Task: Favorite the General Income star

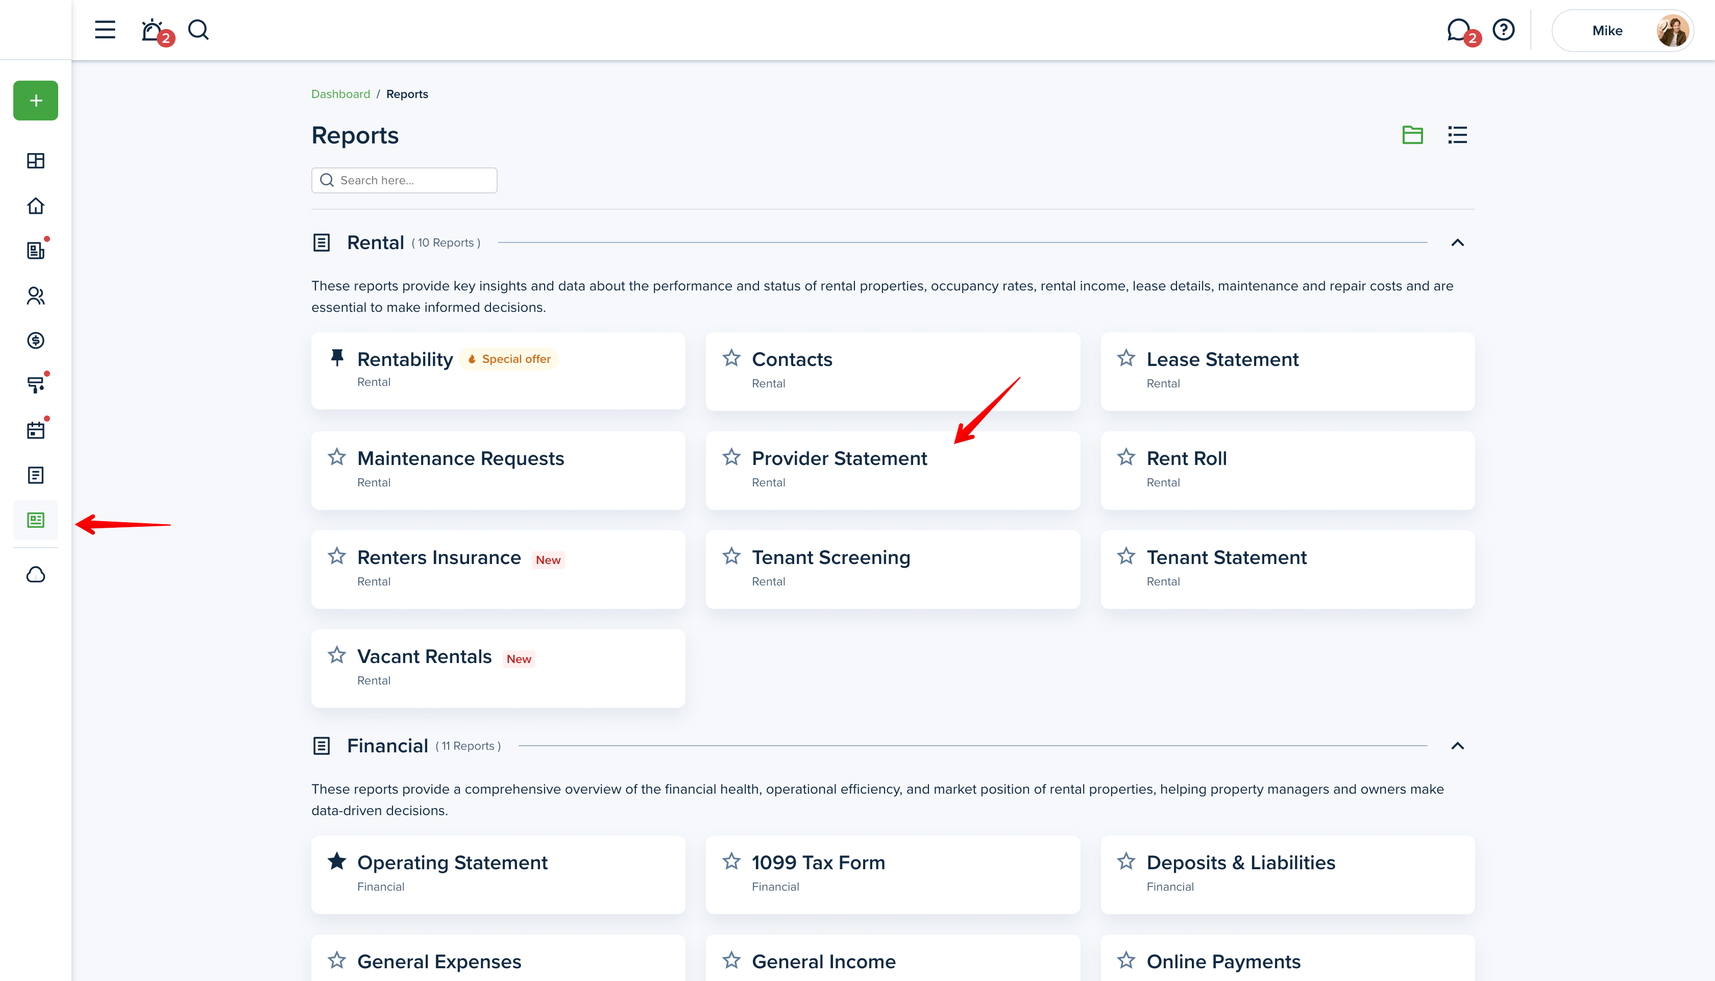Action: tap(731, 960)
